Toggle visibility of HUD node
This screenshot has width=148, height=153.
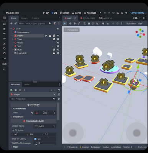[58, 50]
